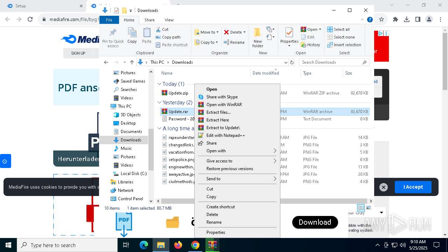Refresh the Downloads address bar
Screen dimensions: 448x252
click(292, 62)
